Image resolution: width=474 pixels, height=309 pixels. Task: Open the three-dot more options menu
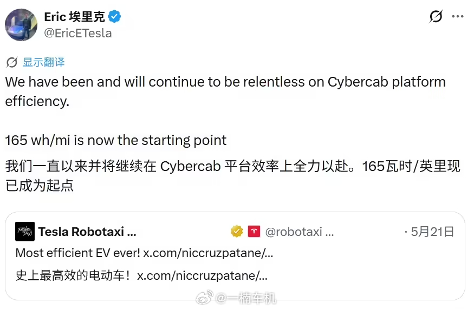point(458,16)
